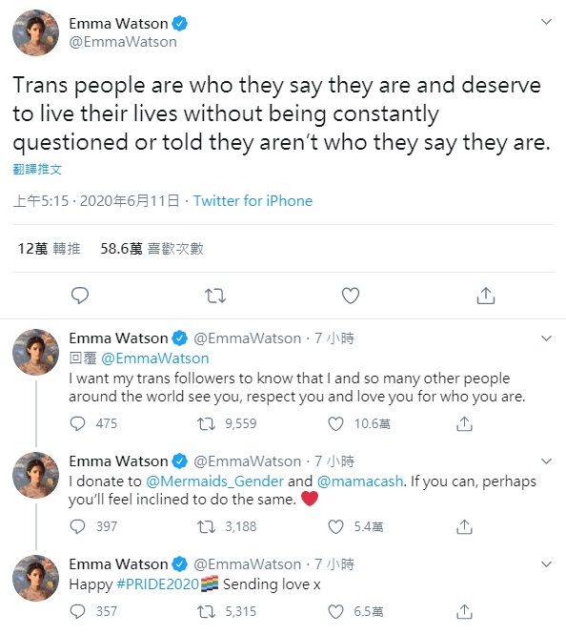Like the main tweet with heart icon
Viewport: 566px width, 635px height.
pos(351,296)
